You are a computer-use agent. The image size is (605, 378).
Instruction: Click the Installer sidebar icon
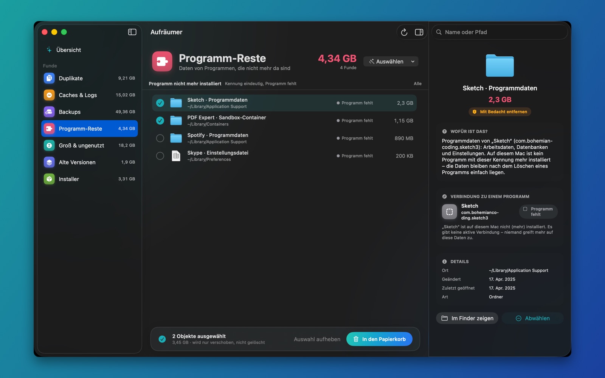coord(49,179)
